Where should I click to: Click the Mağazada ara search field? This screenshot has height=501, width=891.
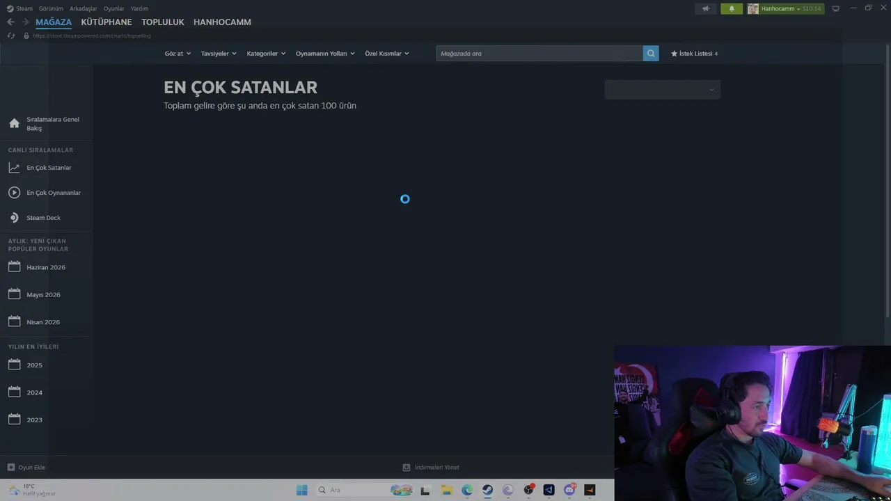click(539, 54)
